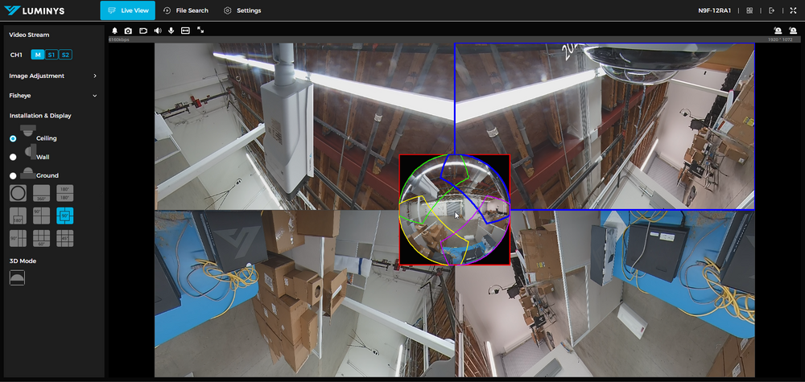Image resolution: width=805 pixels, height=382 pixels.
Task: Select the 360° panorama display layout
Action: click(41, 194)
